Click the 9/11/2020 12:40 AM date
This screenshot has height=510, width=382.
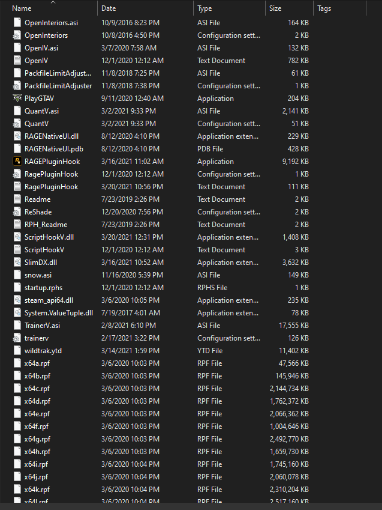pyautogui.click(x=132, y=99)
